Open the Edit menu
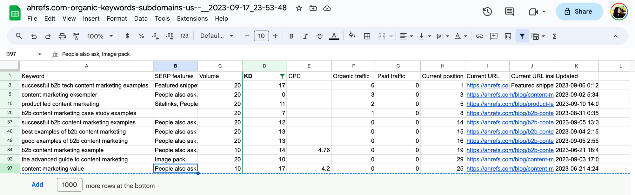The height and width of the screenshot is (195, 635). [x=50, y=18]
